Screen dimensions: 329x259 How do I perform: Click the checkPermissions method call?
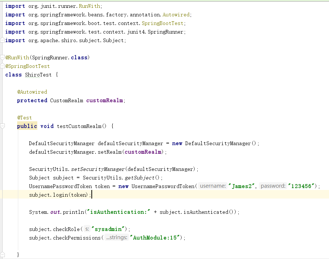[77, 238]
